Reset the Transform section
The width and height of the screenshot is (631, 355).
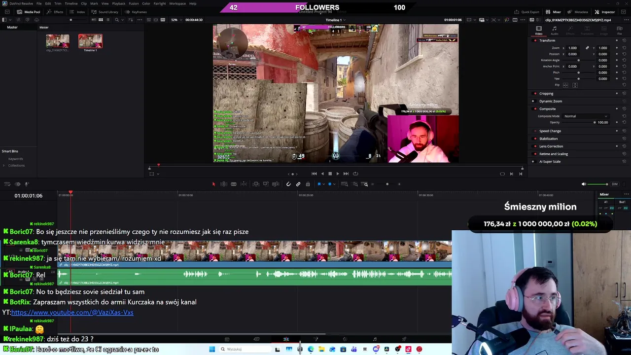tap(624, 40)
